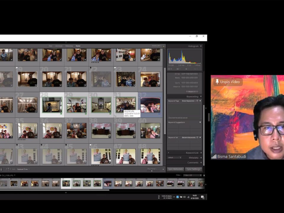Image resolution: width=284 pixels, height=213 pixels.
Task: Collapse the Histogram panel
Action: tap(201, 46)
